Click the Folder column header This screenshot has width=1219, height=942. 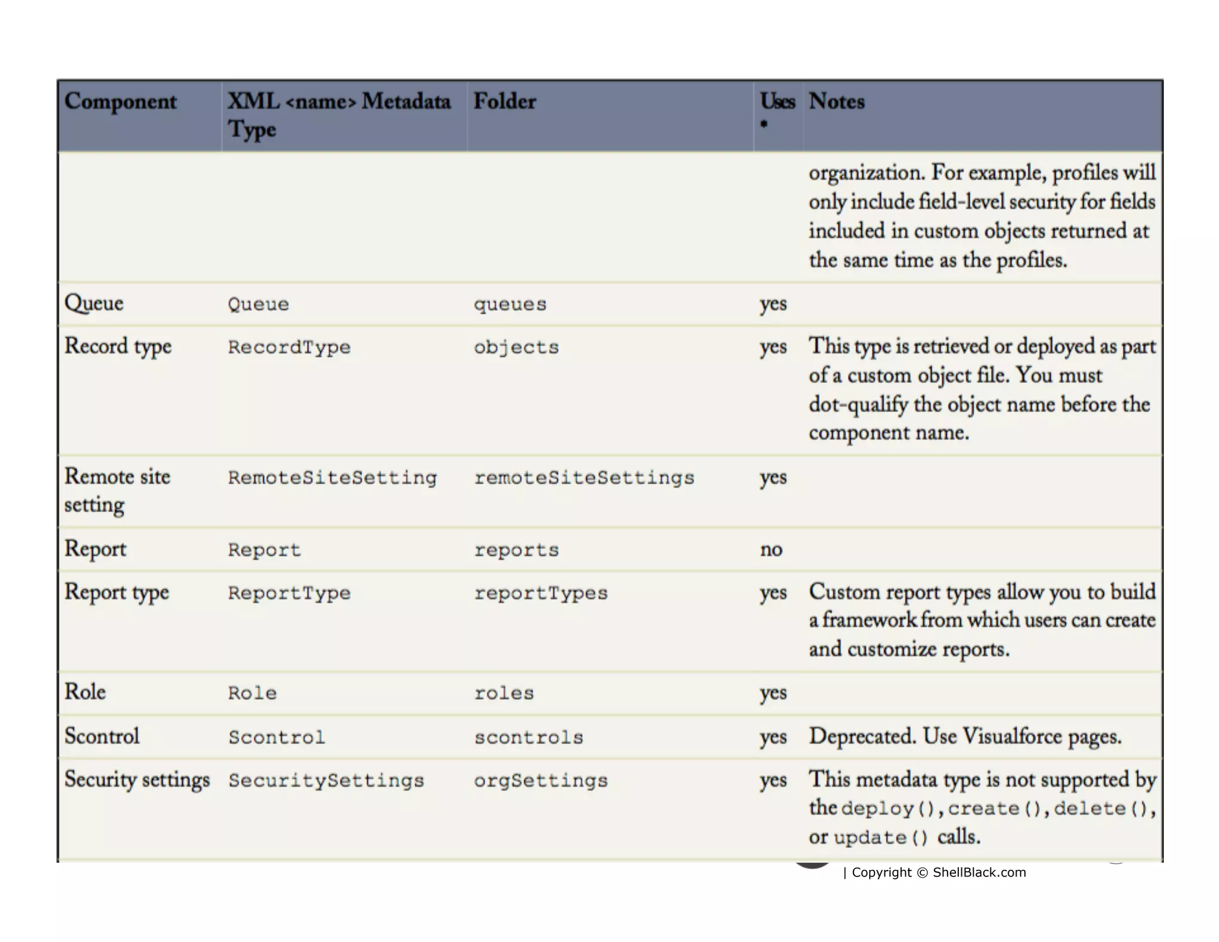504,101
